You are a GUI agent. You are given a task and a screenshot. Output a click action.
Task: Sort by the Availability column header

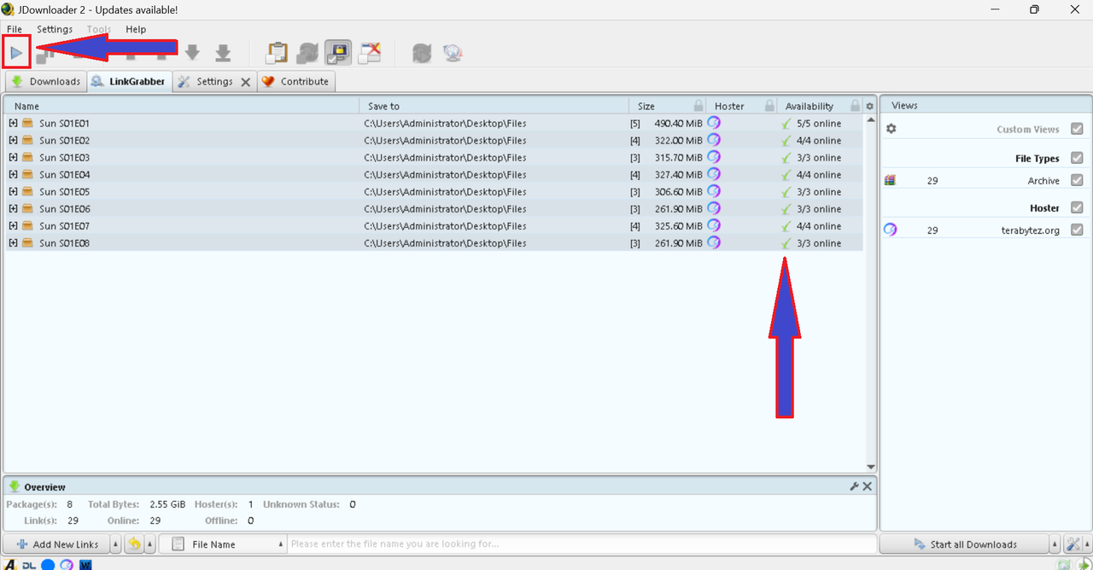tap(810, 106)
